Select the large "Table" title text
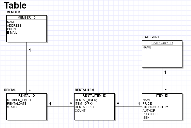 point(15,6)
